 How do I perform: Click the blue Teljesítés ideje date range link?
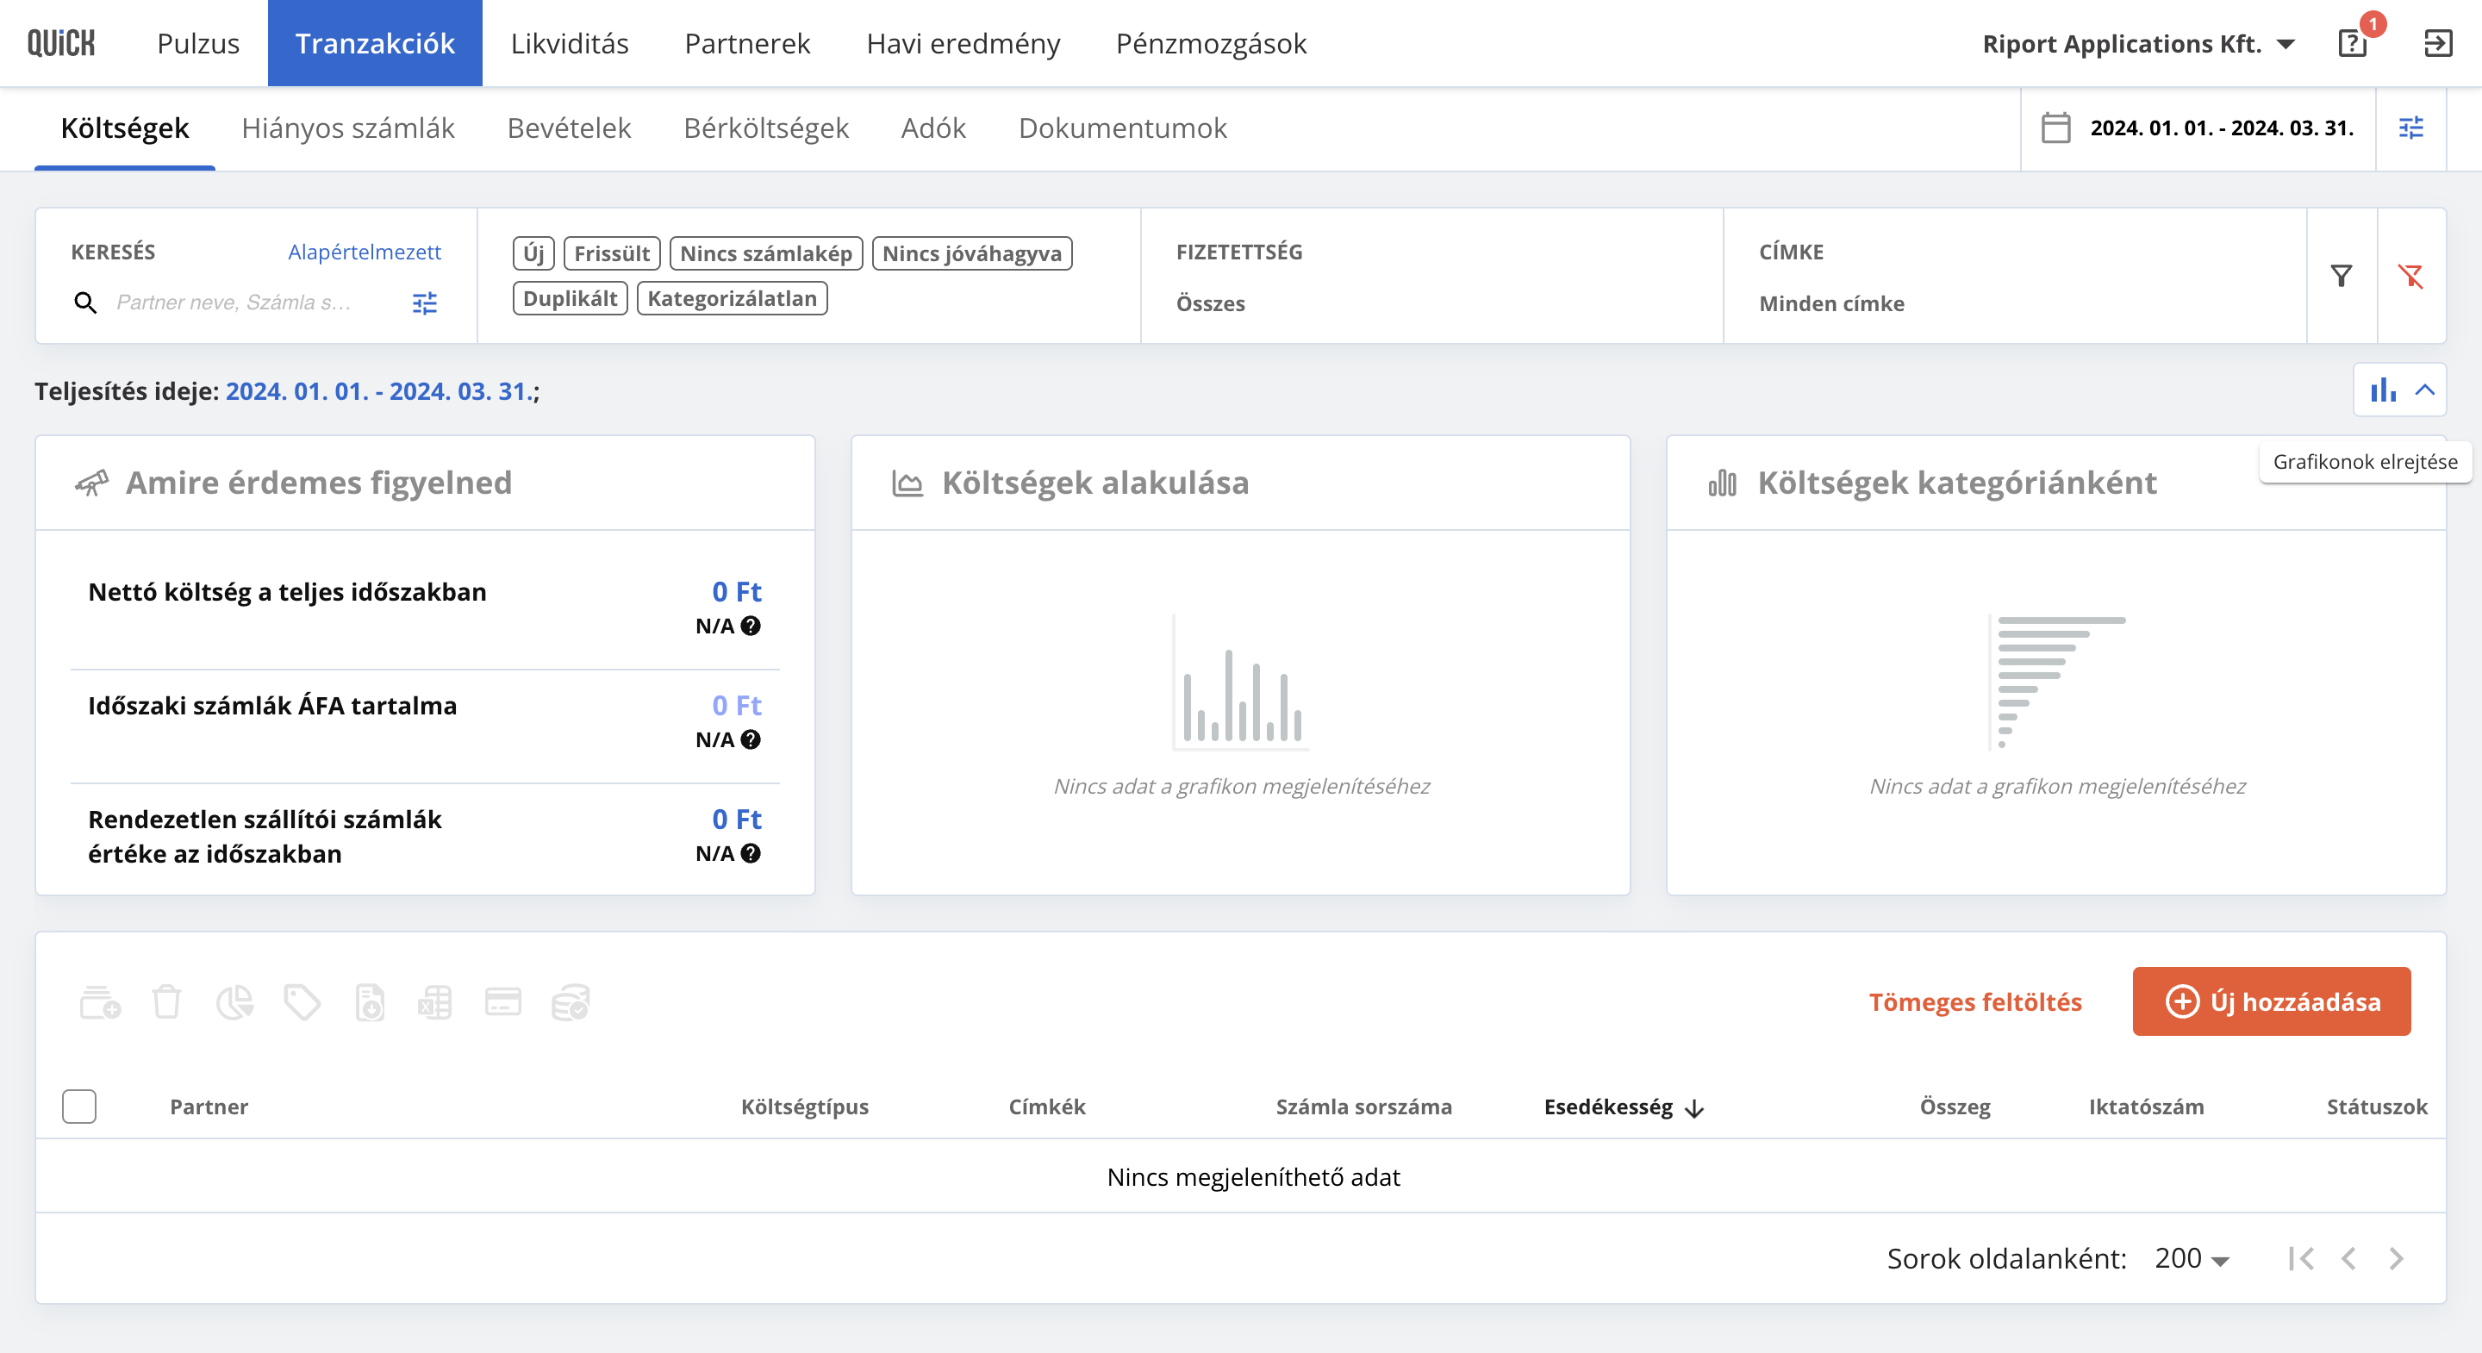click(x=378, y=391)
